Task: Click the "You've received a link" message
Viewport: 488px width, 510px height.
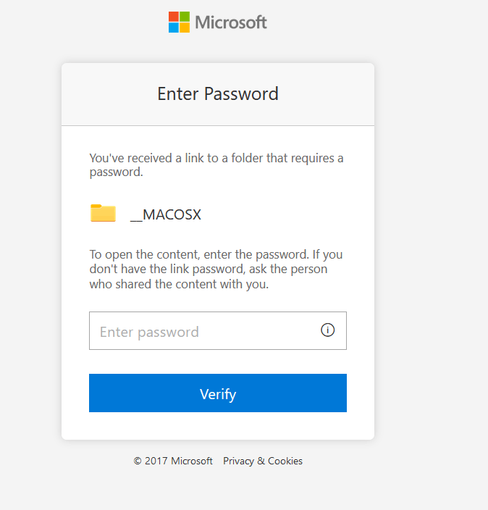Action: point(216,164)
